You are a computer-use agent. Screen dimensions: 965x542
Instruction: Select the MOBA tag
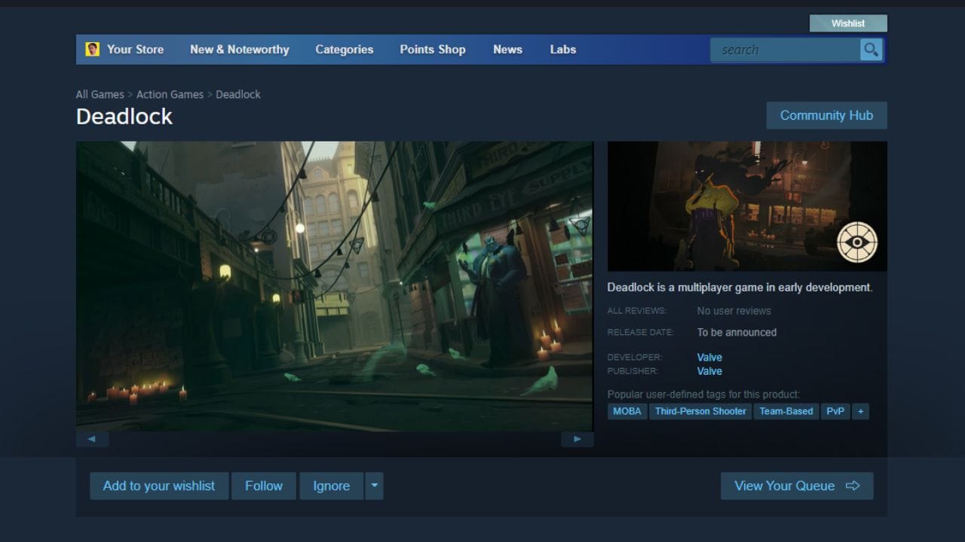click(x=627, y=411)
